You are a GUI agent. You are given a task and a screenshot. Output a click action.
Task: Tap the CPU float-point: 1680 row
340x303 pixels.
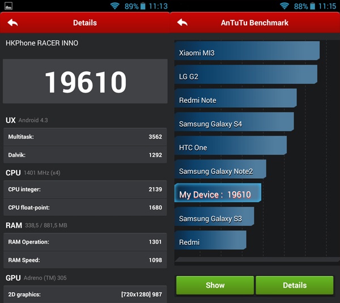[x=85, y=207]
